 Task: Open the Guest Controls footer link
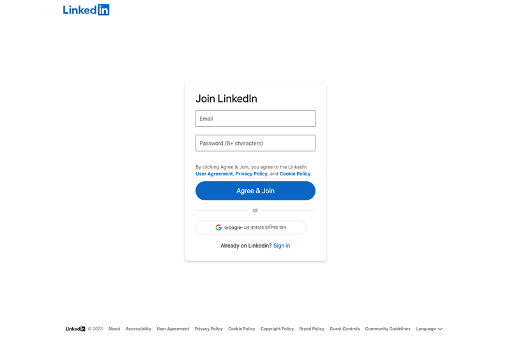tap(344, 329)
